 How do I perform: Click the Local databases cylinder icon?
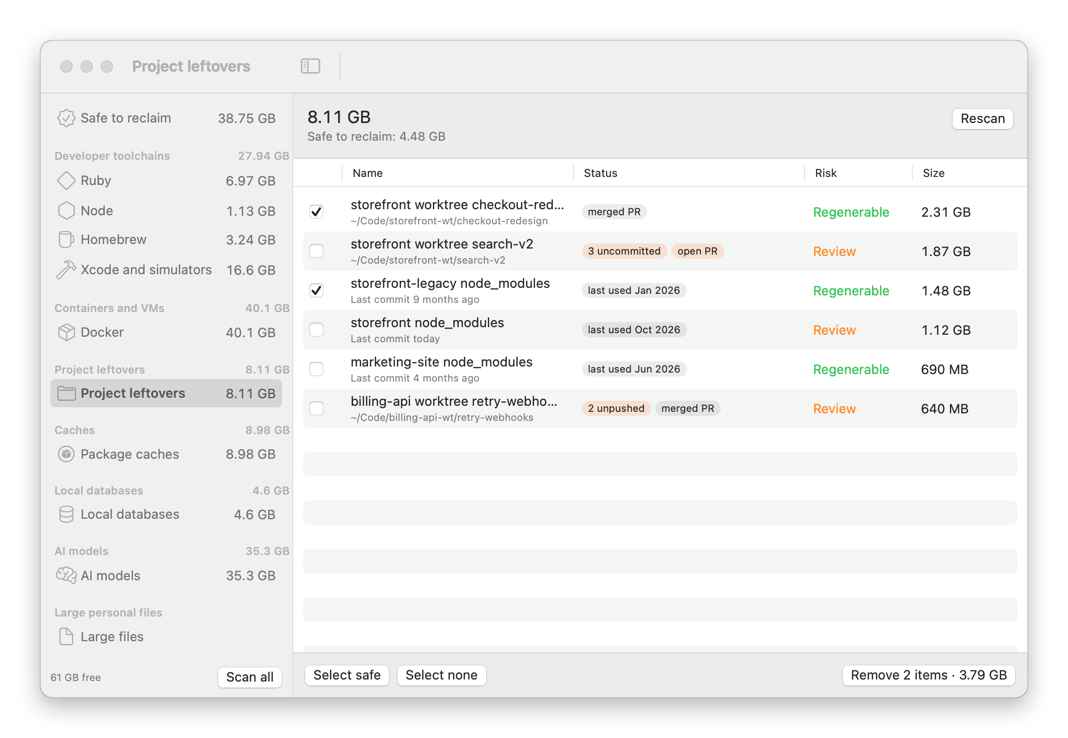[66, 514]
